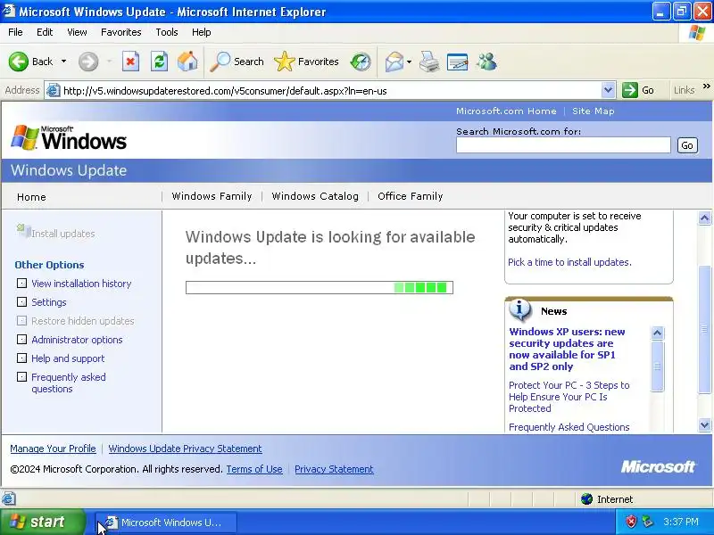This screenshot has width=714, height=535.
Task: Click the green Go arrow button
Action: click(630, 90)
